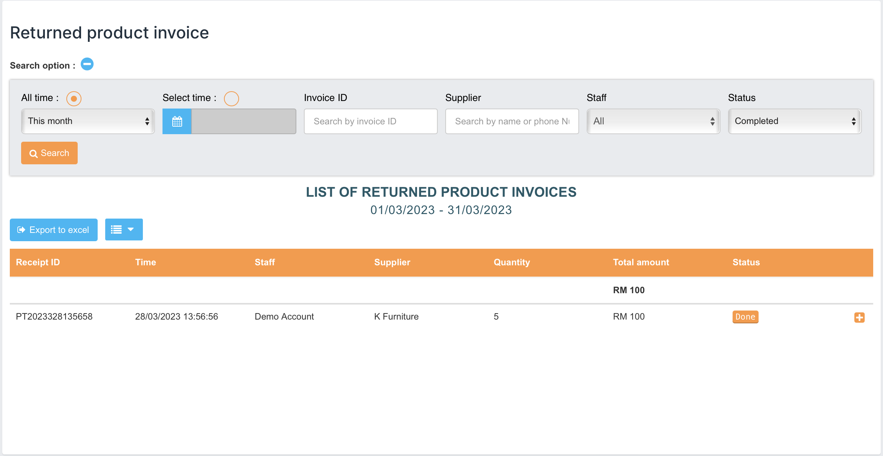The image size is (883, 456).
Task: Open the This month period dropdown
Action: (x=88, y=121)
